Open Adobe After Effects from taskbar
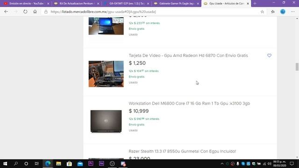The image size is (299, 168). point(101,164)
